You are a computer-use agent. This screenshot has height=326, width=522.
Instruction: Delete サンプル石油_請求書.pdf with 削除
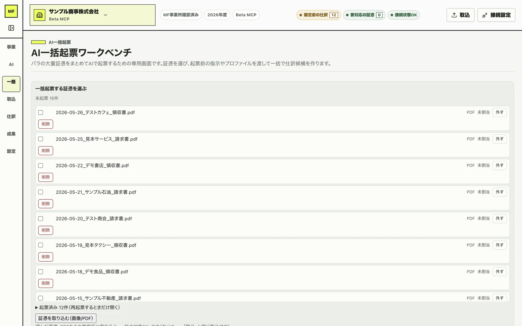tap(46, 204)
